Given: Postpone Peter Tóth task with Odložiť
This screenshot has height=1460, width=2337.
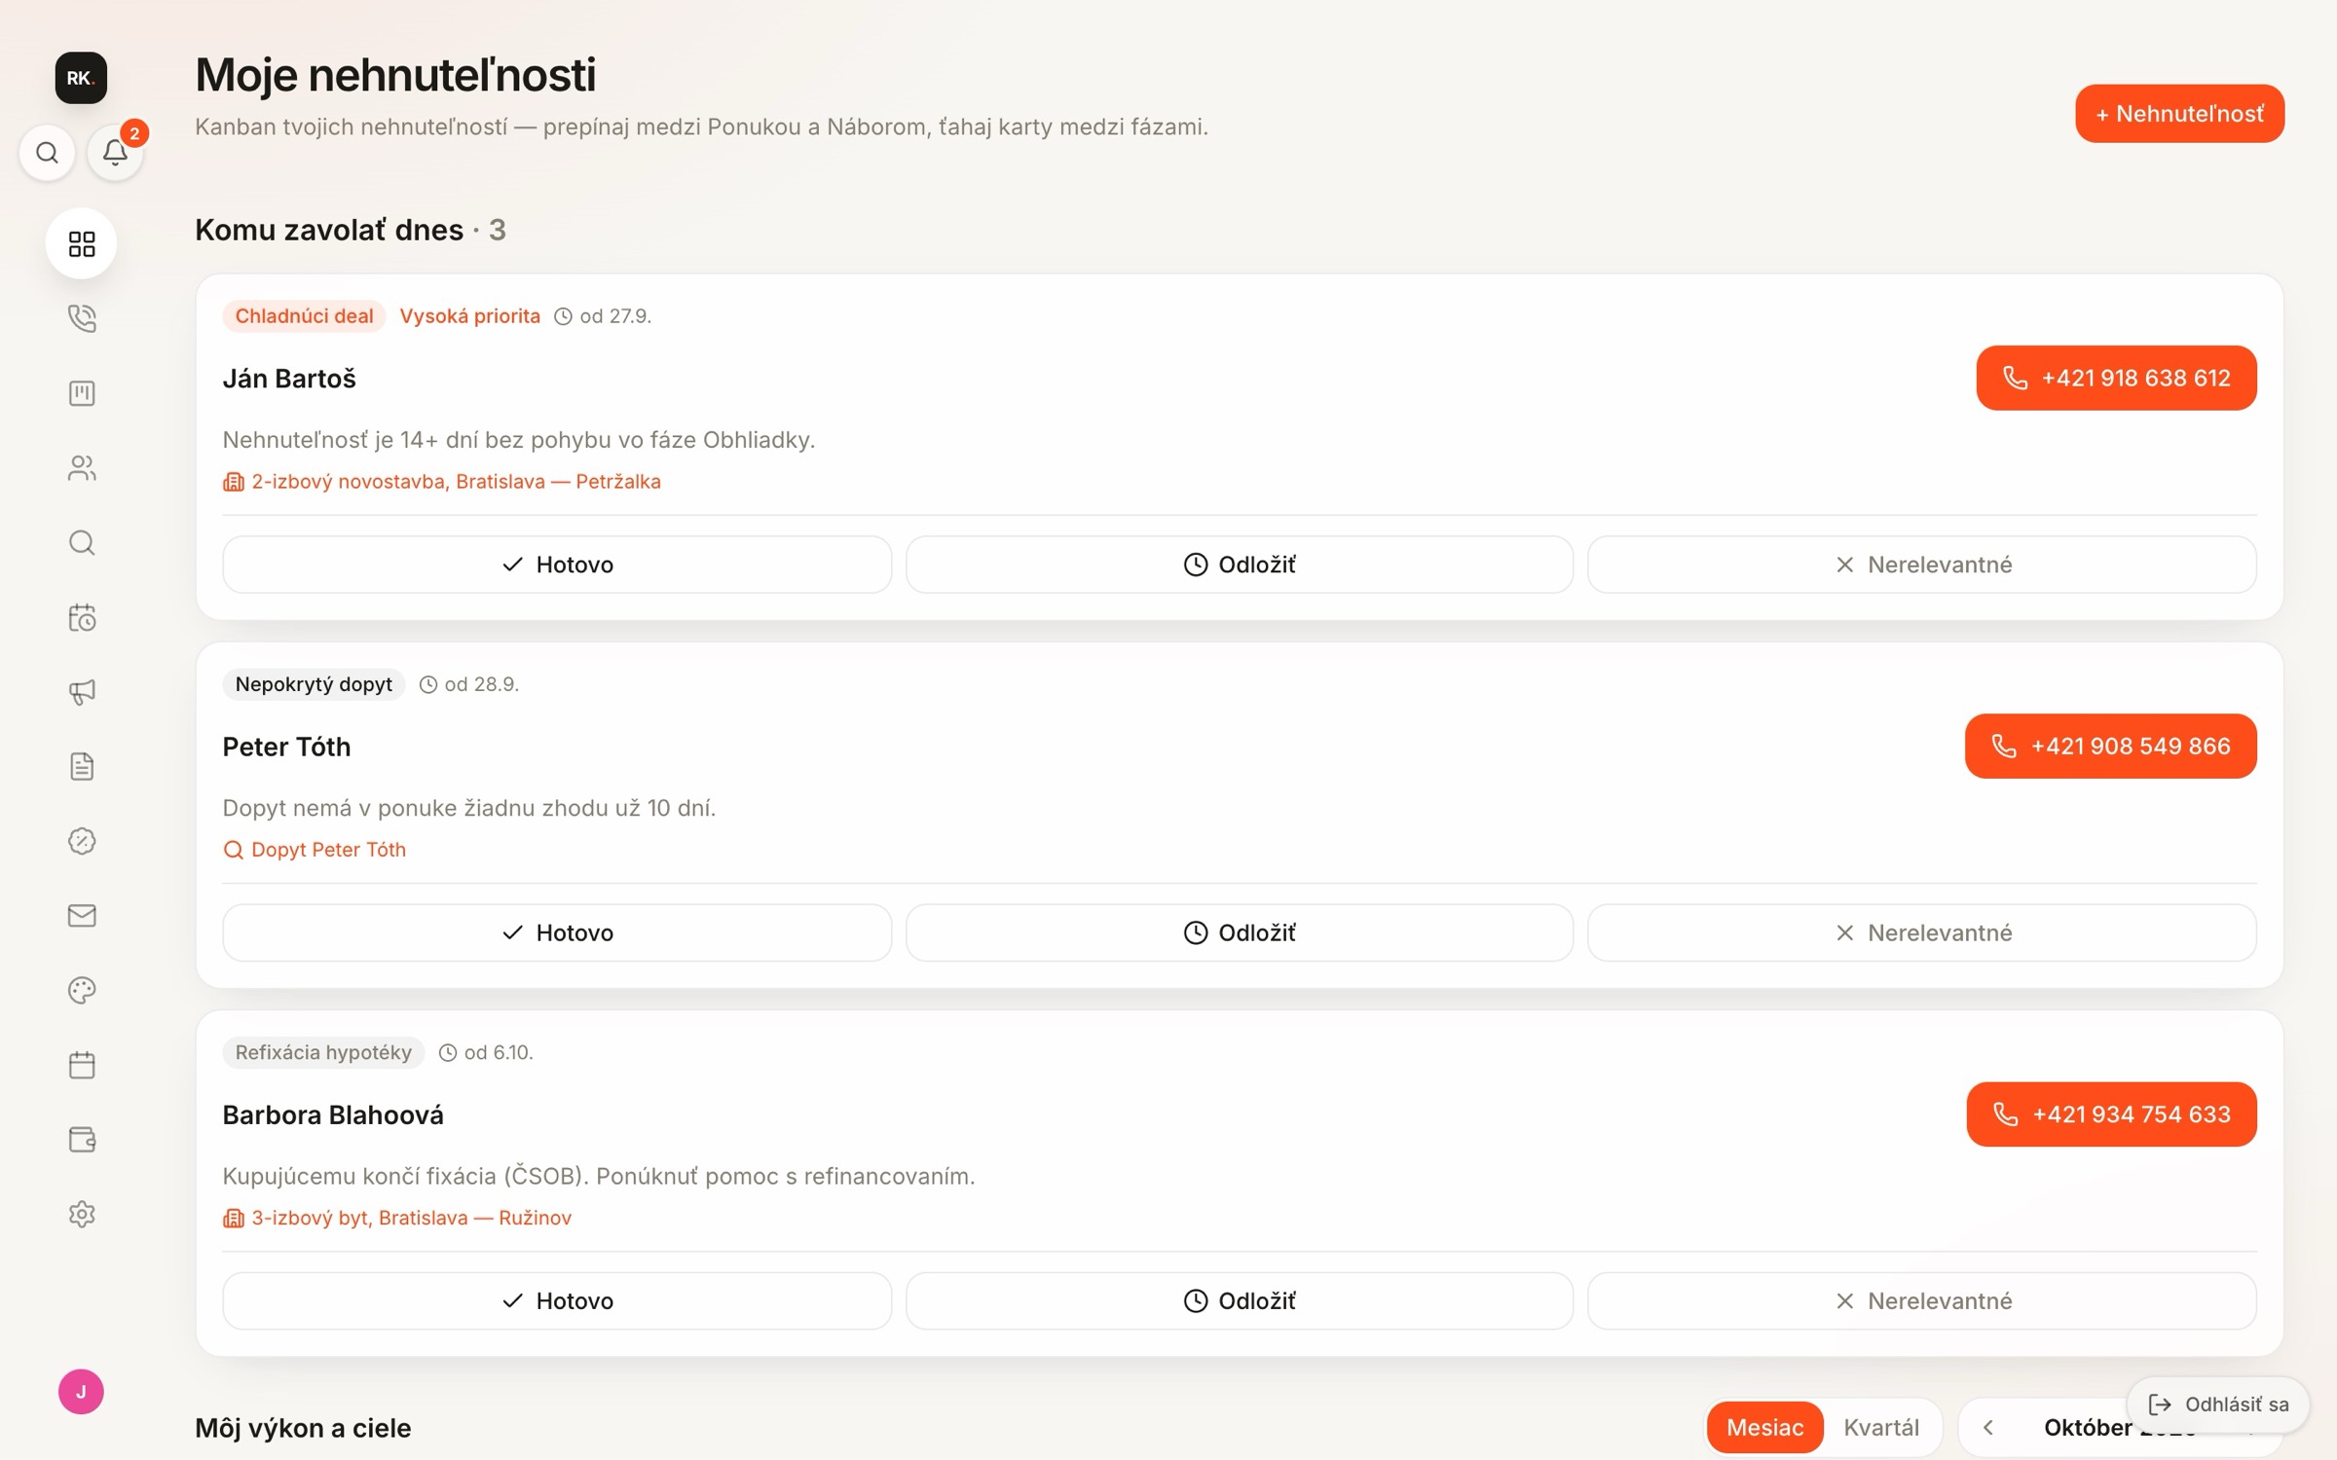Looking at the screenshot, I should [x=1240, y=932].
